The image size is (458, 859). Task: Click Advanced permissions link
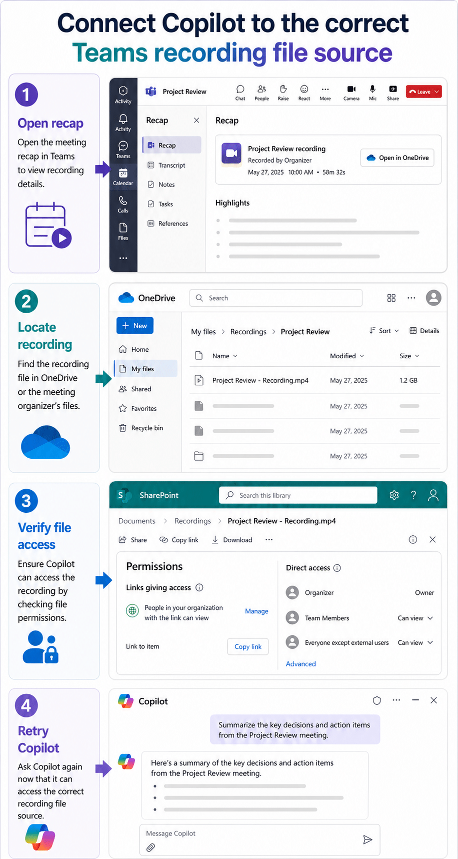pos(300,664)
